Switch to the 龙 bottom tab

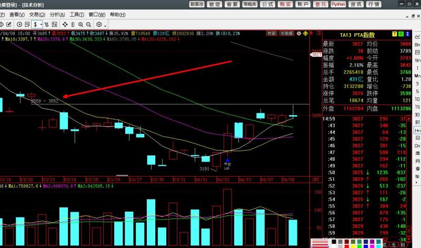(x=393, y=245)
